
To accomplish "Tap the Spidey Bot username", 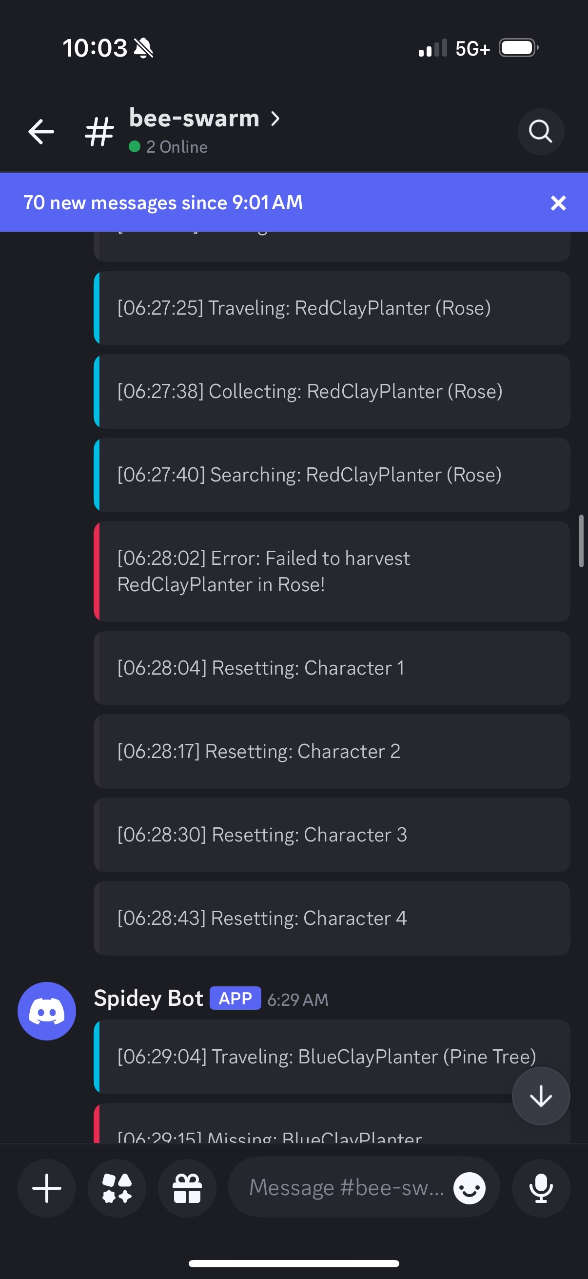I will (x=148, y=999).
